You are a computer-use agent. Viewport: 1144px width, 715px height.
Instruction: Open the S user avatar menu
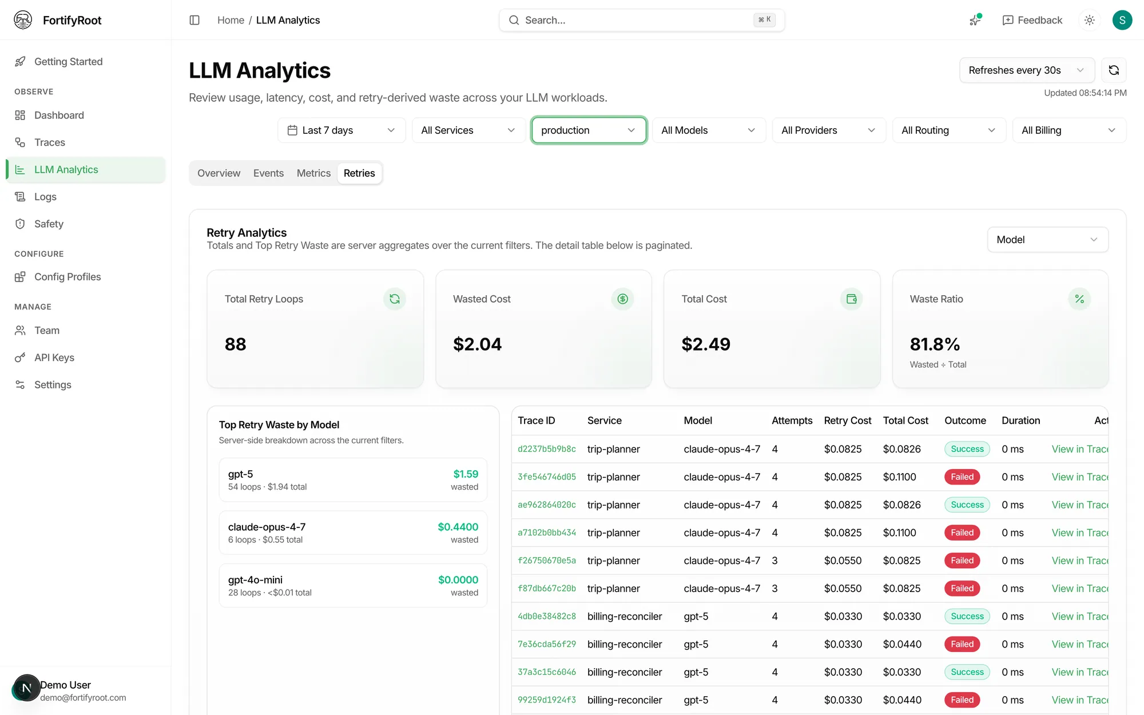[1122, 20]
